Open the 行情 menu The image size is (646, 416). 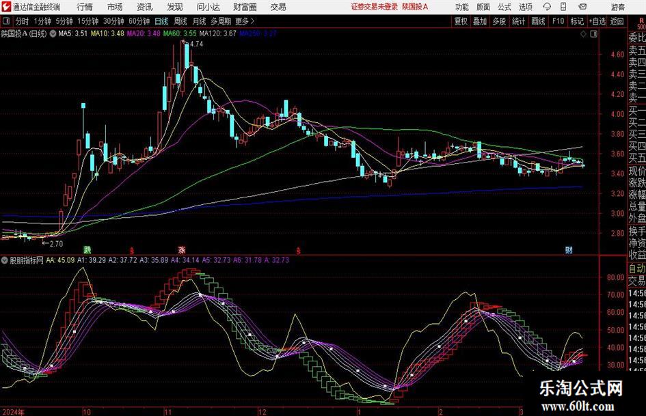[85, 7]
